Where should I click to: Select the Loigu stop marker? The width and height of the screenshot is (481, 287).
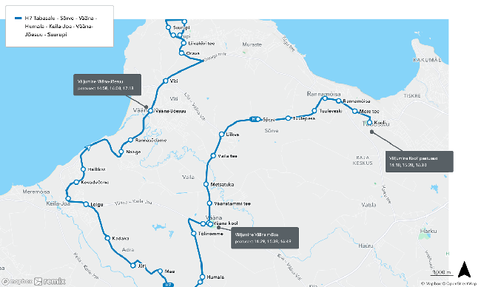(86, 204)
